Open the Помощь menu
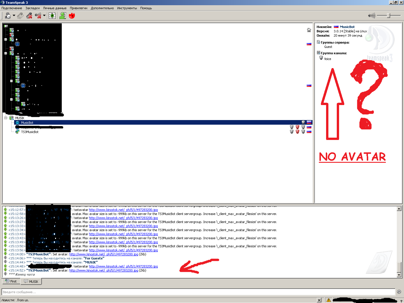This screenshot has height=303, width=404. pyautogui.click(x=146, y=8)
